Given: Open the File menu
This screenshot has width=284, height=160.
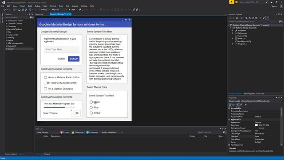Looking at the screenshot, I should (x=3, y=6).
